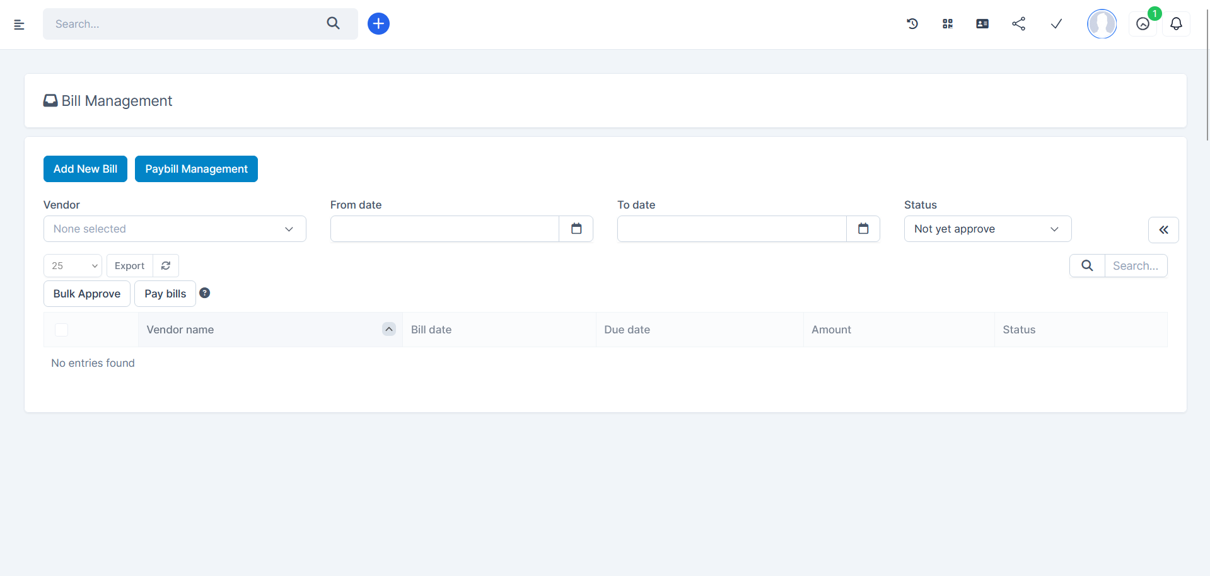Open the history clock icon in header
The image size is (1210, 576).
tap(912, 24)
